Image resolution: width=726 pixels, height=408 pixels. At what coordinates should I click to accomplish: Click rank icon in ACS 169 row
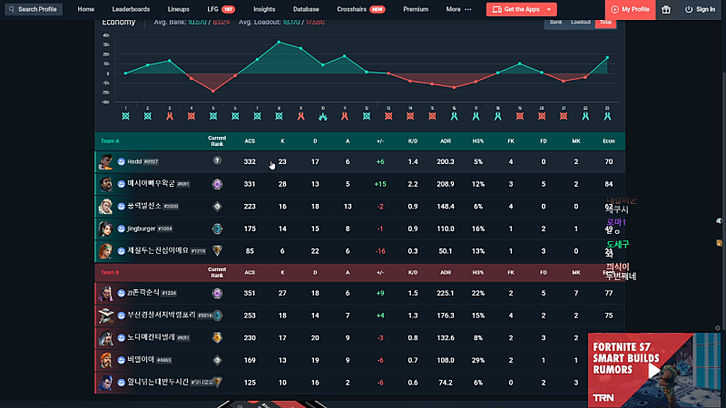217,360
